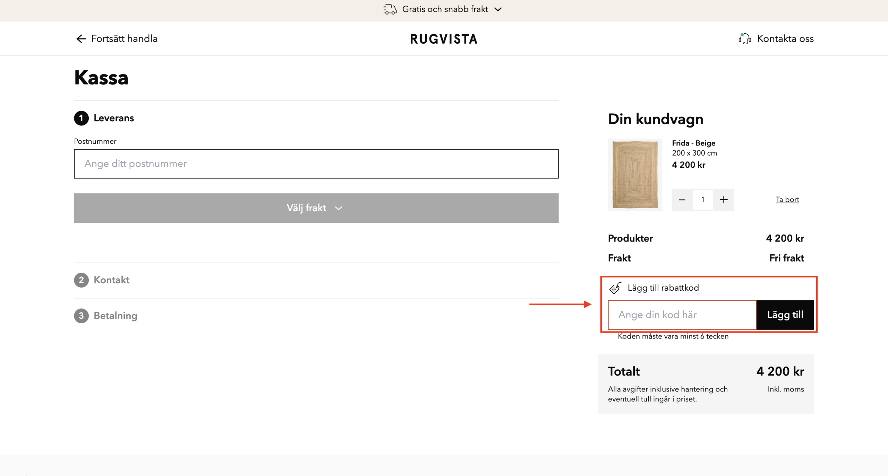The height and width of the screenshot is (476, 888).
Task: Click the quantity value field showing 1
Action: click(x=703, y=200)
